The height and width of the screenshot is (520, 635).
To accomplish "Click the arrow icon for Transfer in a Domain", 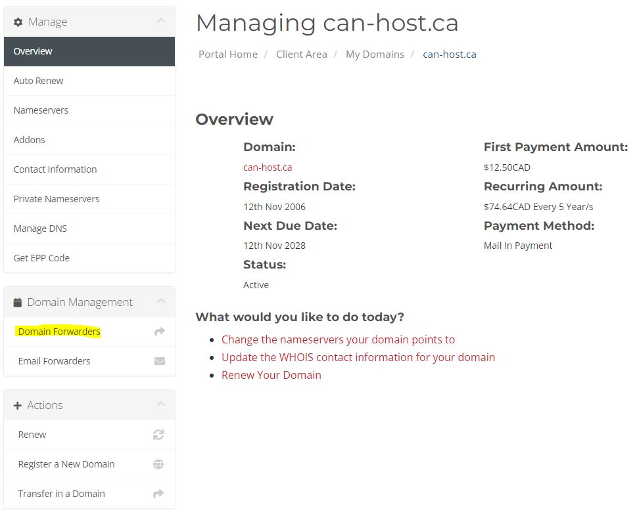I will click(x=158, y=494).
